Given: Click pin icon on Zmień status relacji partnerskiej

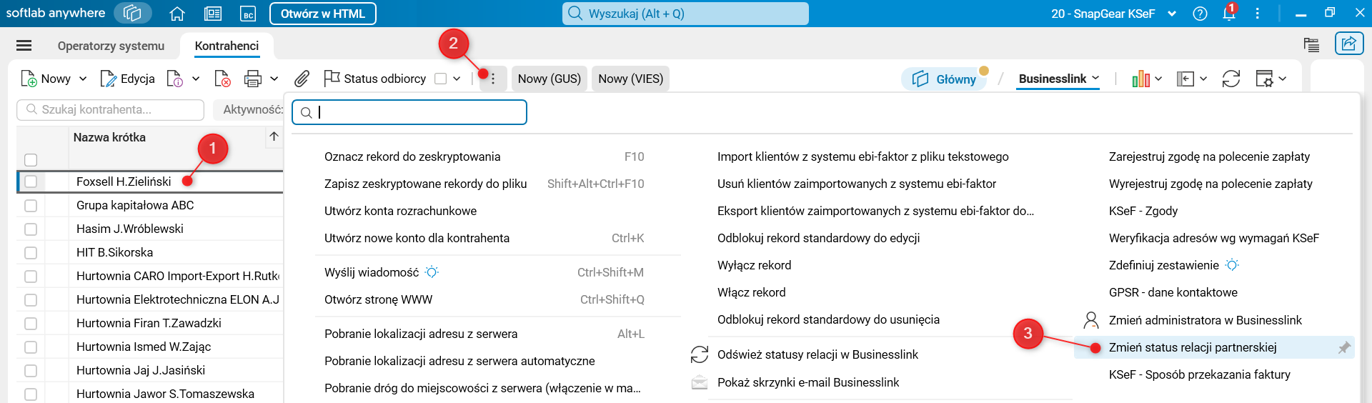Looking at the screenshot, I should click(x=1344, y=347).
